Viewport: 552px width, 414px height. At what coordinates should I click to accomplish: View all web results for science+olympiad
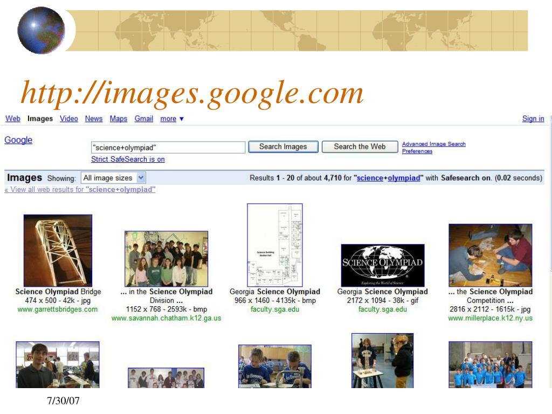[x=80, y=189]
